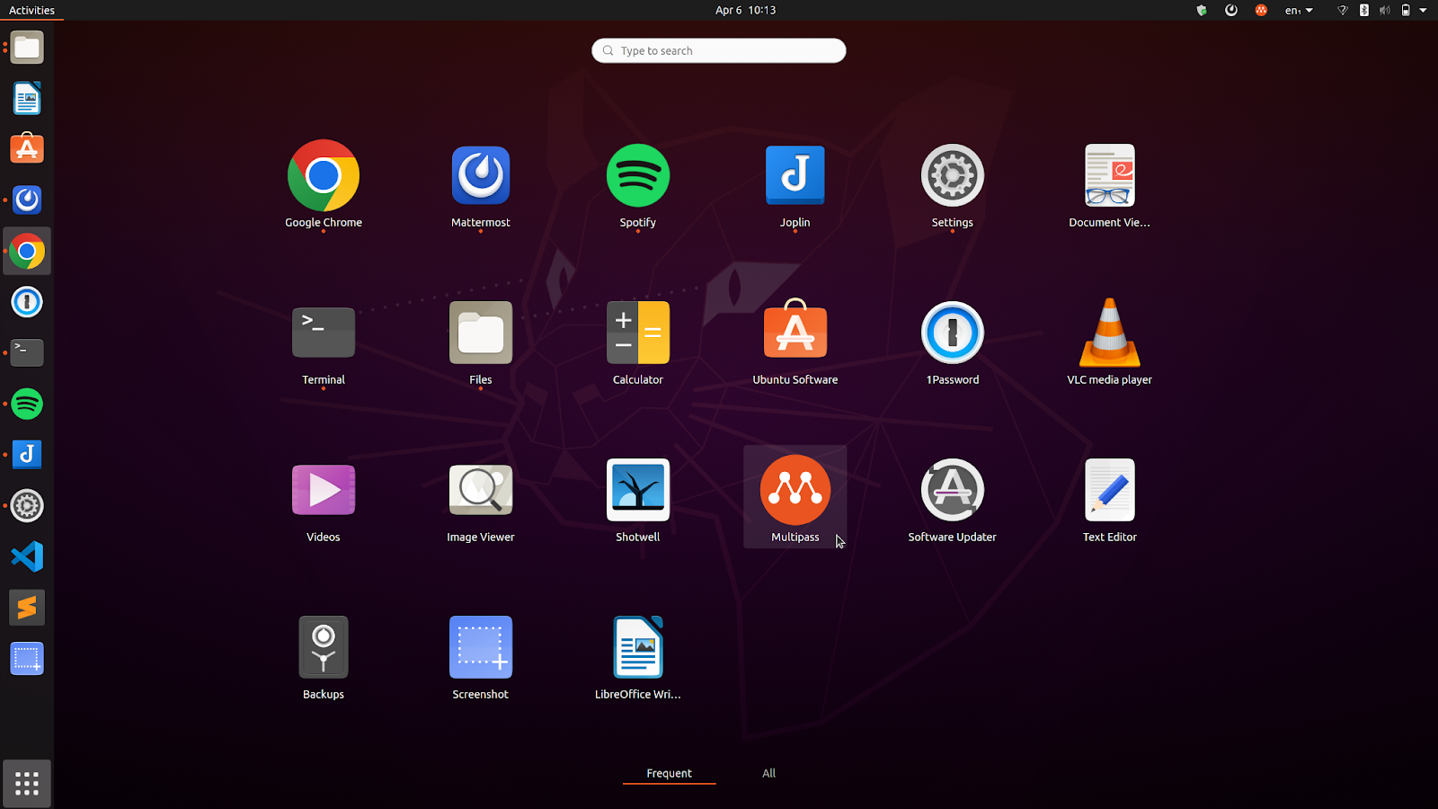1438x809 pixels.
Task: Open the clock and calendar menu
Action: pos(745,11)
